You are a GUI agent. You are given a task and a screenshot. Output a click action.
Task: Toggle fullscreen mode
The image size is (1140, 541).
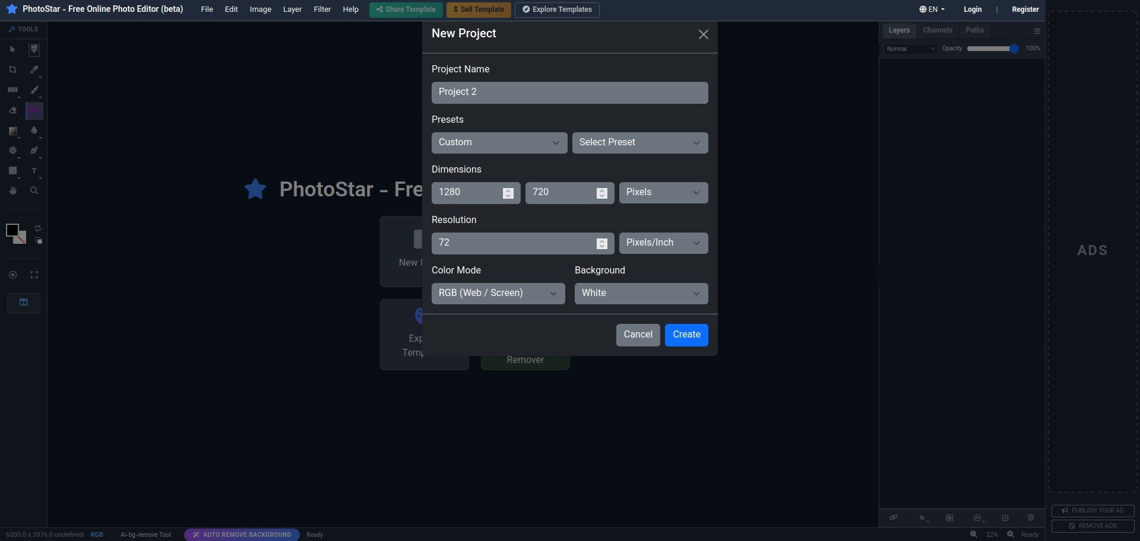tap(34, 275)
